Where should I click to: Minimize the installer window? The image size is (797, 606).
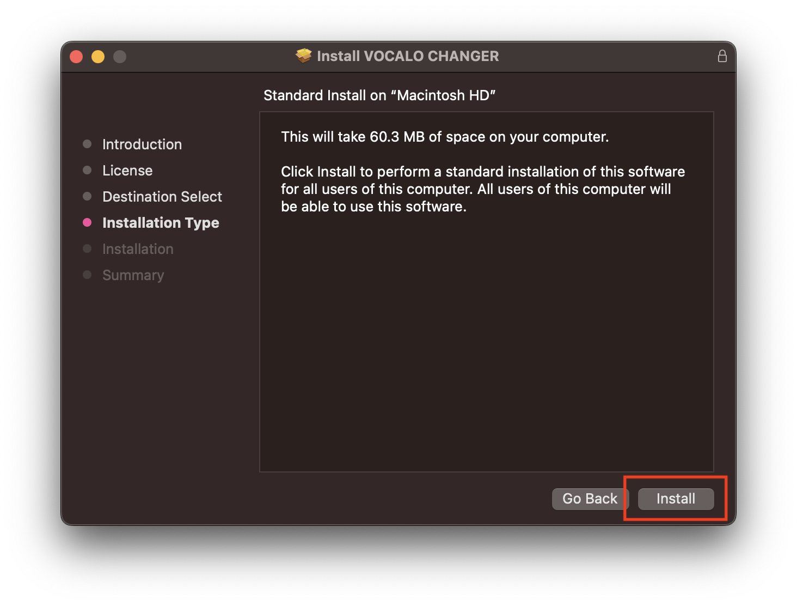click(97, 56)
